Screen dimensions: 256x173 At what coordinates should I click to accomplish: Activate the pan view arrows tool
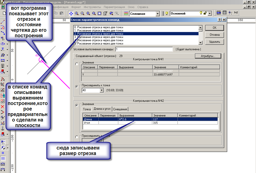pos(71,13)
